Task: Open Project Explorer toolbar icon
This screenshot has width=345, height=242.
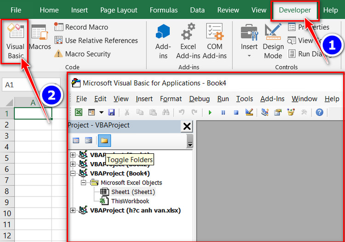Action: (x=264, y=113)
